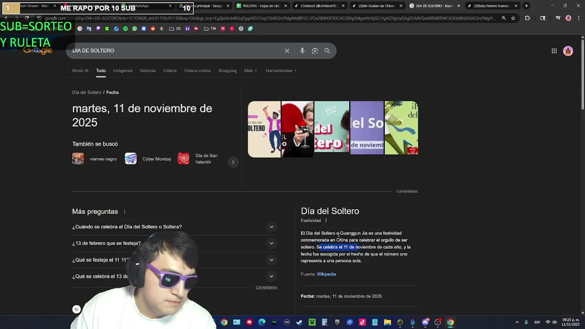Click the magnifier search submit icon
Image resolution: width=585 pixels, height=329 pixels.
327,51
